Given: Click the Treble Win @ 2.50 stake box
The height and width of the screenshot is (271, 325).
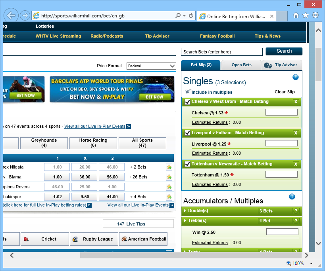Looking at the screenshot, I should [x=282, y=232].
